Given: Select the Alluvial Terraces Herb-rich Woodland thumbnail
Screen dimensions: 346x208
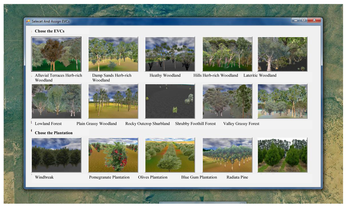Looking at the screenshot, I should (x=56, y=54).
